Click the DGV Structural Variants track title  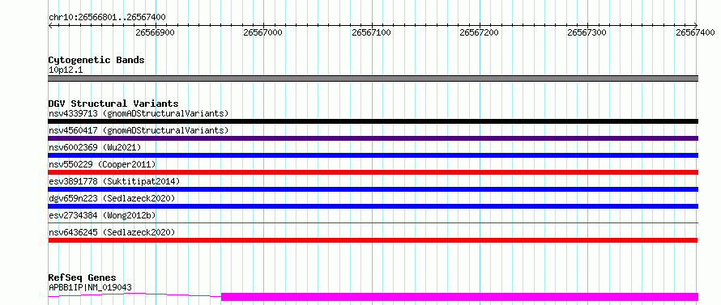[x=113, y=104]
